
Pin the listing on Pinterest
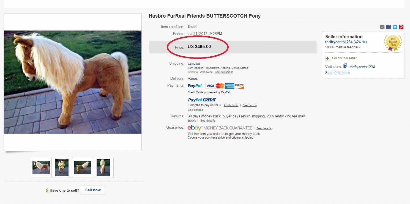point(401,27)
